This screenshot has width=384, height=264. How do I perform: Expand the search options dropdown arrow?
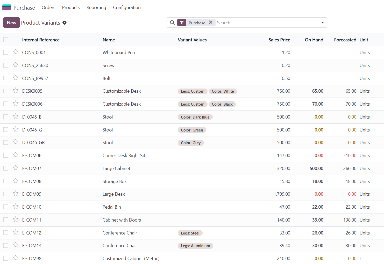[322, 23]
